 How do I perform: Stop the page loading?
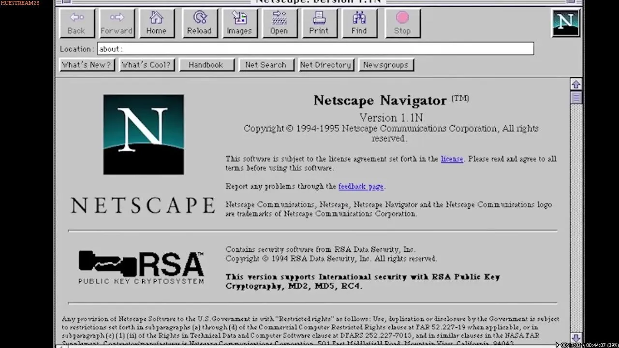(402, 23)
